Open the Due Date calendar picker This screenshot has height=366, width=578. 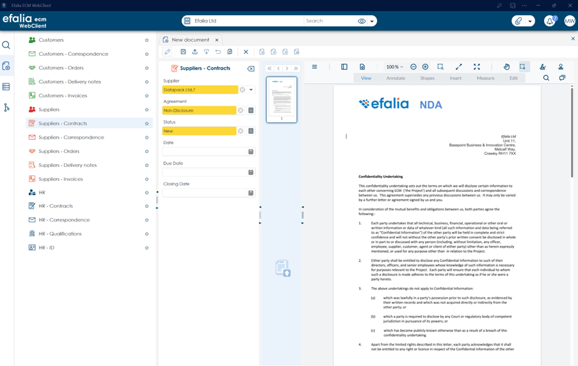pos(251,172)
